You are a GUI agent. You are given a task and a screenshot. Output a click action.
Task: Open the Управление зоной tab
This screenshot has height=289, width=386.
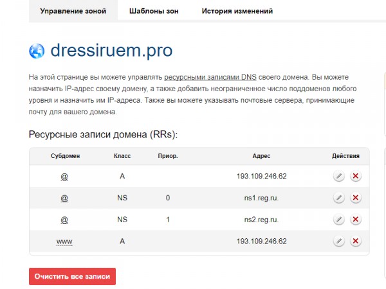(73, 11)
